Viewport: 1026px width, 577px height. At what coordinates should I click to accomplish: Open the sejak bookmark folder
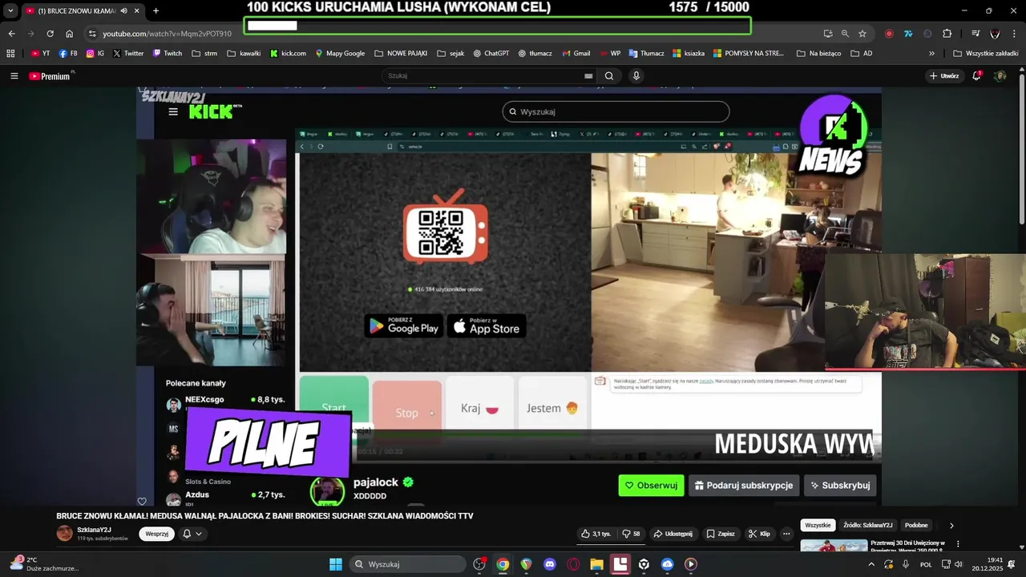tap(450, 54)
